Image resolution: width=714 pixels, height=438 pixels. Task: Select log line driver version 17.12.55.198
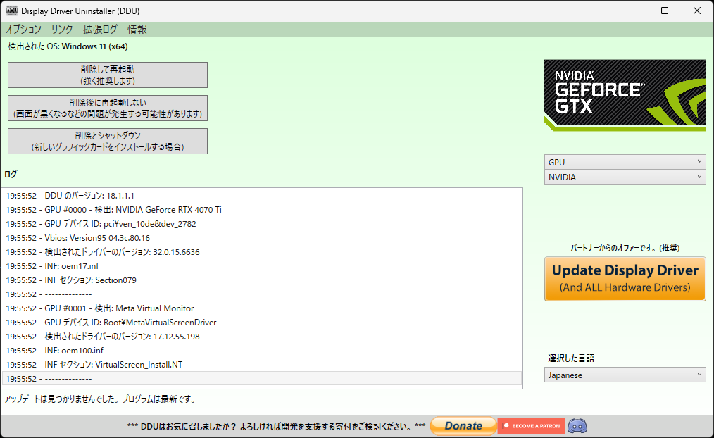[x=262, y=337]
